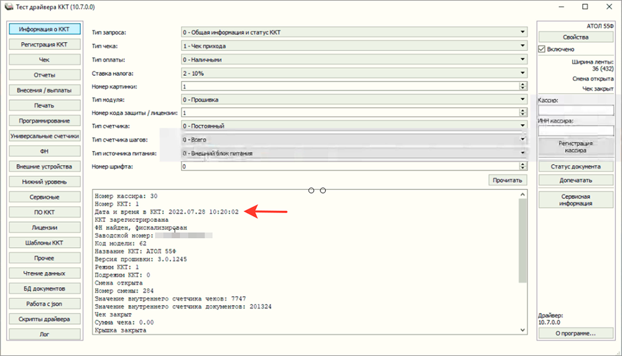The height and width of the screenshot is (356, 622).
Task: Open the Сервисные section
Action: (44, 197)
